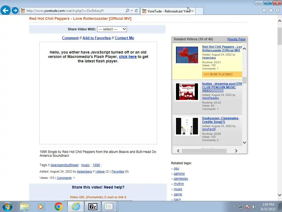This screenshot has height=212, width=282.
Task: Follow the 'click here' flash player link
Action: 128,57
